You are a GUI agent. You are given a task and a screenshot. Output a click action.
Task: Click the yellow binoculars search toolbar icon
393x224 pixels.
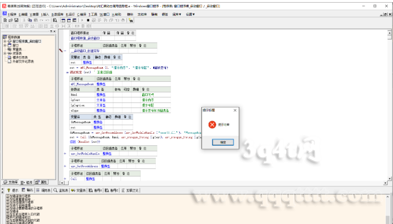click(131, 20)
